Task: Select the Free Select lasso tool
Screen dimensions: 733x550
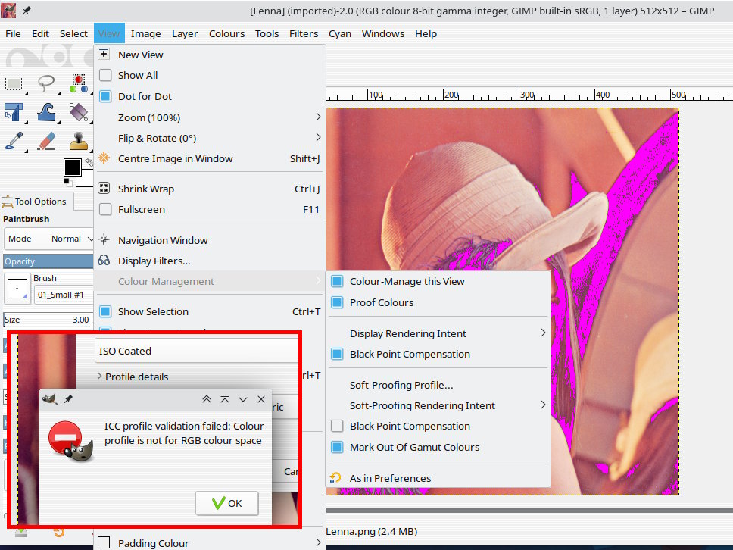Action: pos(45,84)
